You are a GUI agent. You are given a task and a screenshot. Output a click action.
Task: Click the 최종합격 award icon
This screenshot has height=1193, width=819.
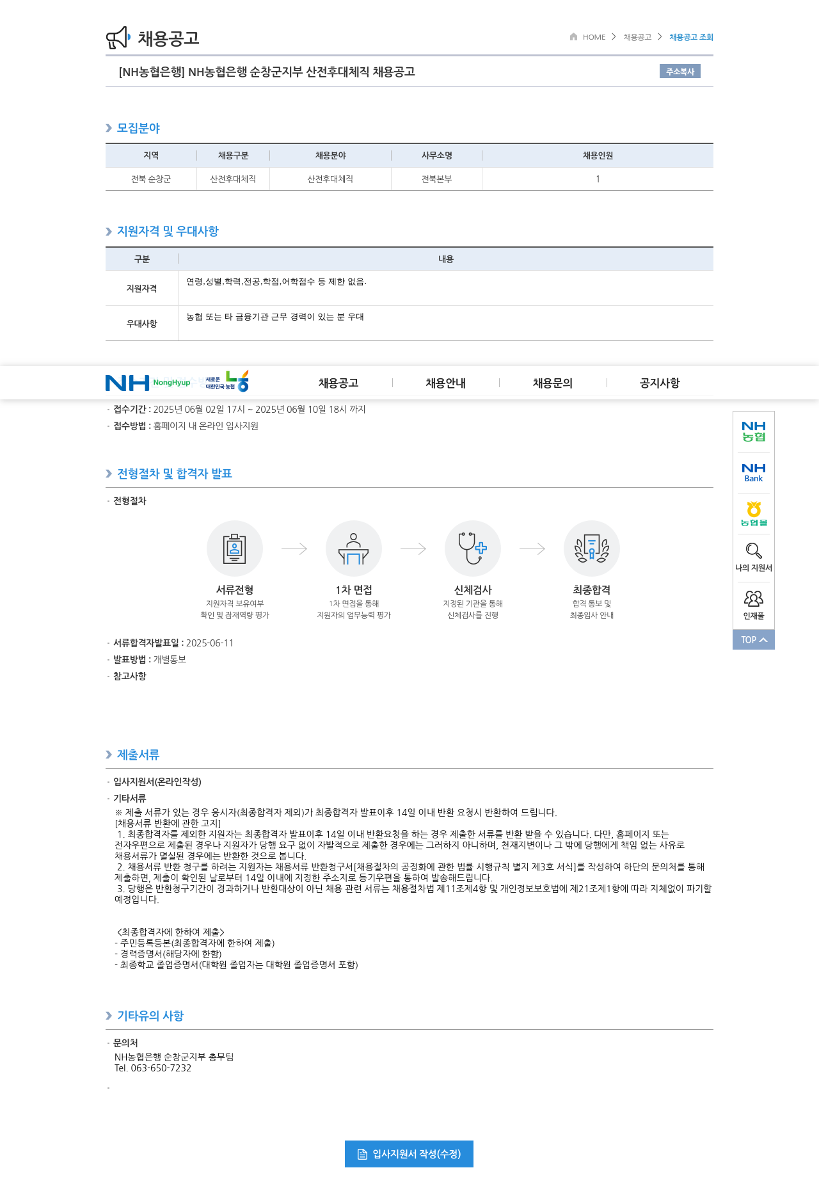coord(592,548)
